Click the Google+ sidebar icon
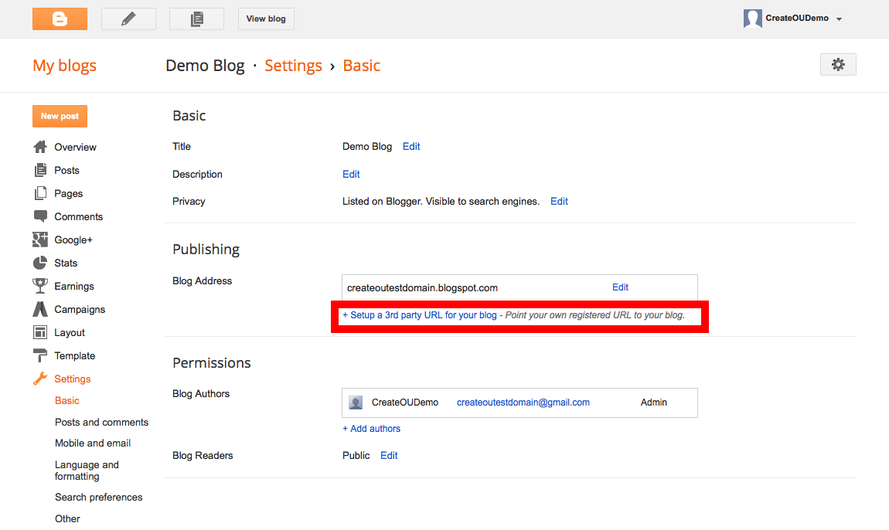Screen dimensions: 889x530 40,240
